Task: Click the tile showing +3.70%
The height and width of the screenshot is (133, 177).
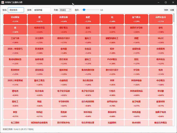Action: pyautogui.click(x=88, y=19)
